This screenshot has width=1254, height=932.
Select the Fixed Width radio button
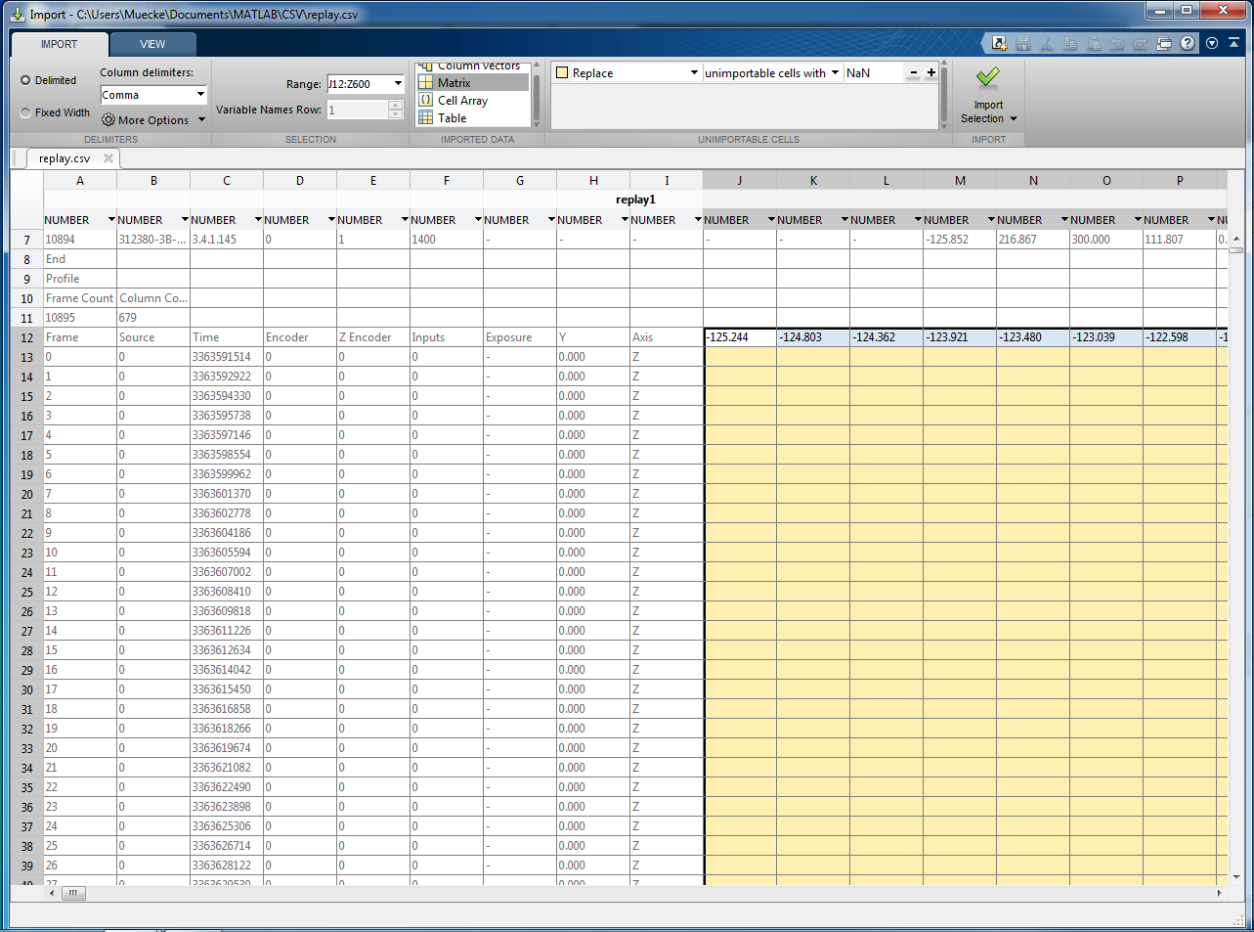coord(26,112)
